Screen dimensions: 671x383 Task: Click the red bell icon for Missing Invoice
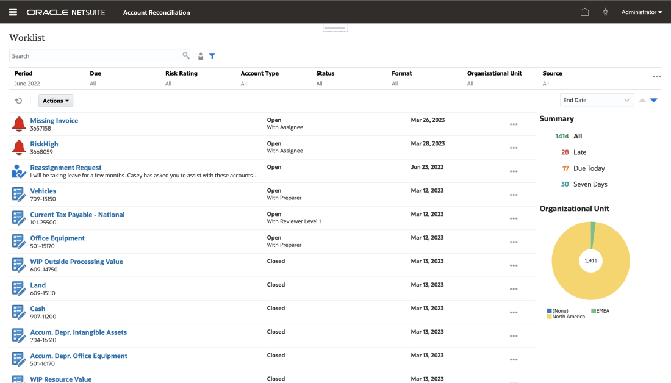(19, 124)
